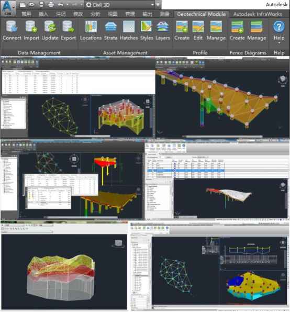
Task: Click the Open folder icon in quick access
Action: [x=32, y=5]
